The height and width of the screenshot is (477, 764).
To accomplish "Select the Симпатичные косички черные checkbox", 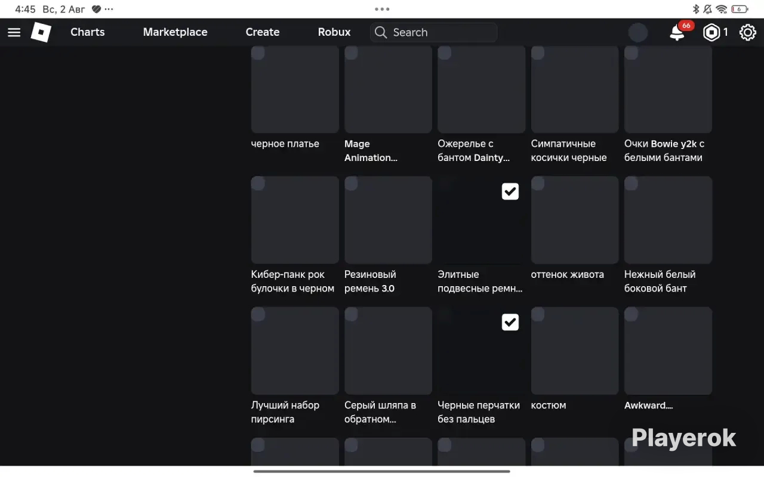I will [538, 52].
